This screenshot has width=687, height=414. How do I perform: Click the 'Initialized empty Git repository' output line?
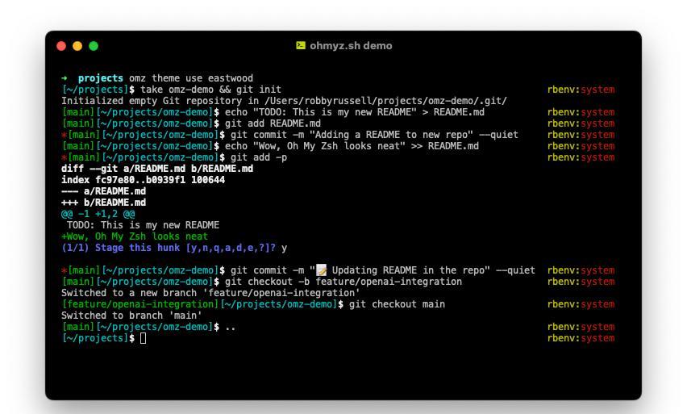[x=284, y=101]
